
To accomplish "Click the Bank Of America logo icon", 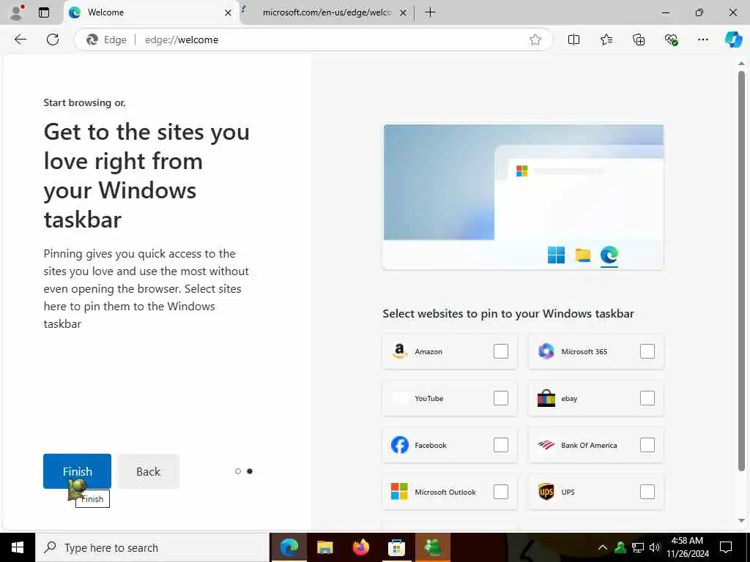I will 546,445.
